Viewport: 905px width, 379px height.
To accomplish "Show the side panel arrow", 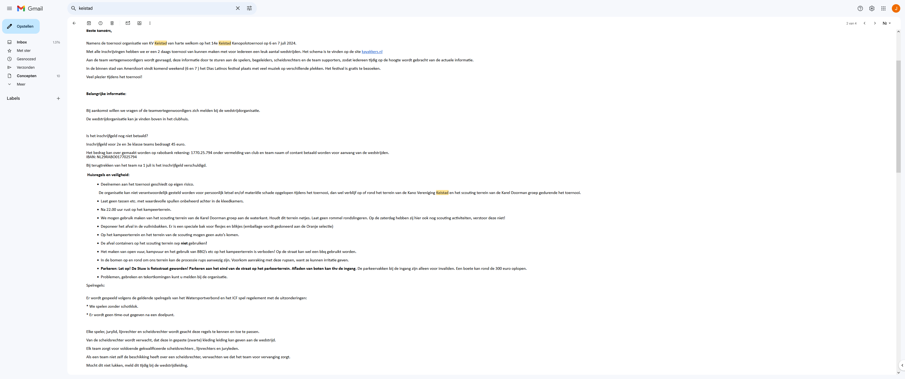I will tap(902, 365).
